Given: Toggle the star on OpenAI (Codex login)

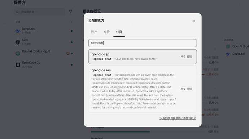Looking at the screenshot, I should pos(68,53).
